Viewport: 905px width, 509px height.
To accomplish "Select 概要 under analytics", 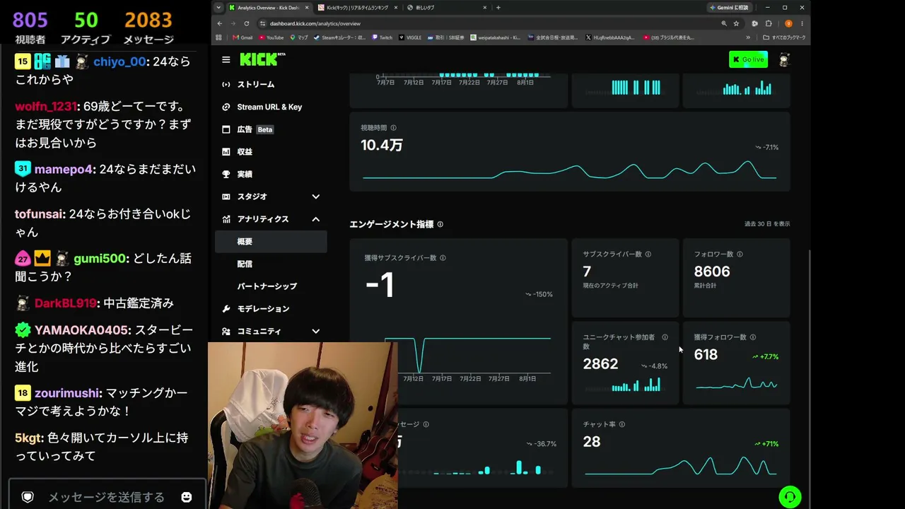I will pos(271,241).
